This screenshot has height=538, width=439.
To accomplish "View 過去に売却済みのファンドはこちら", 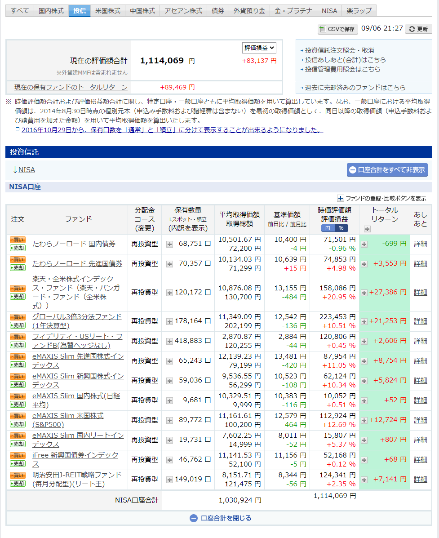I will (355, 88).
